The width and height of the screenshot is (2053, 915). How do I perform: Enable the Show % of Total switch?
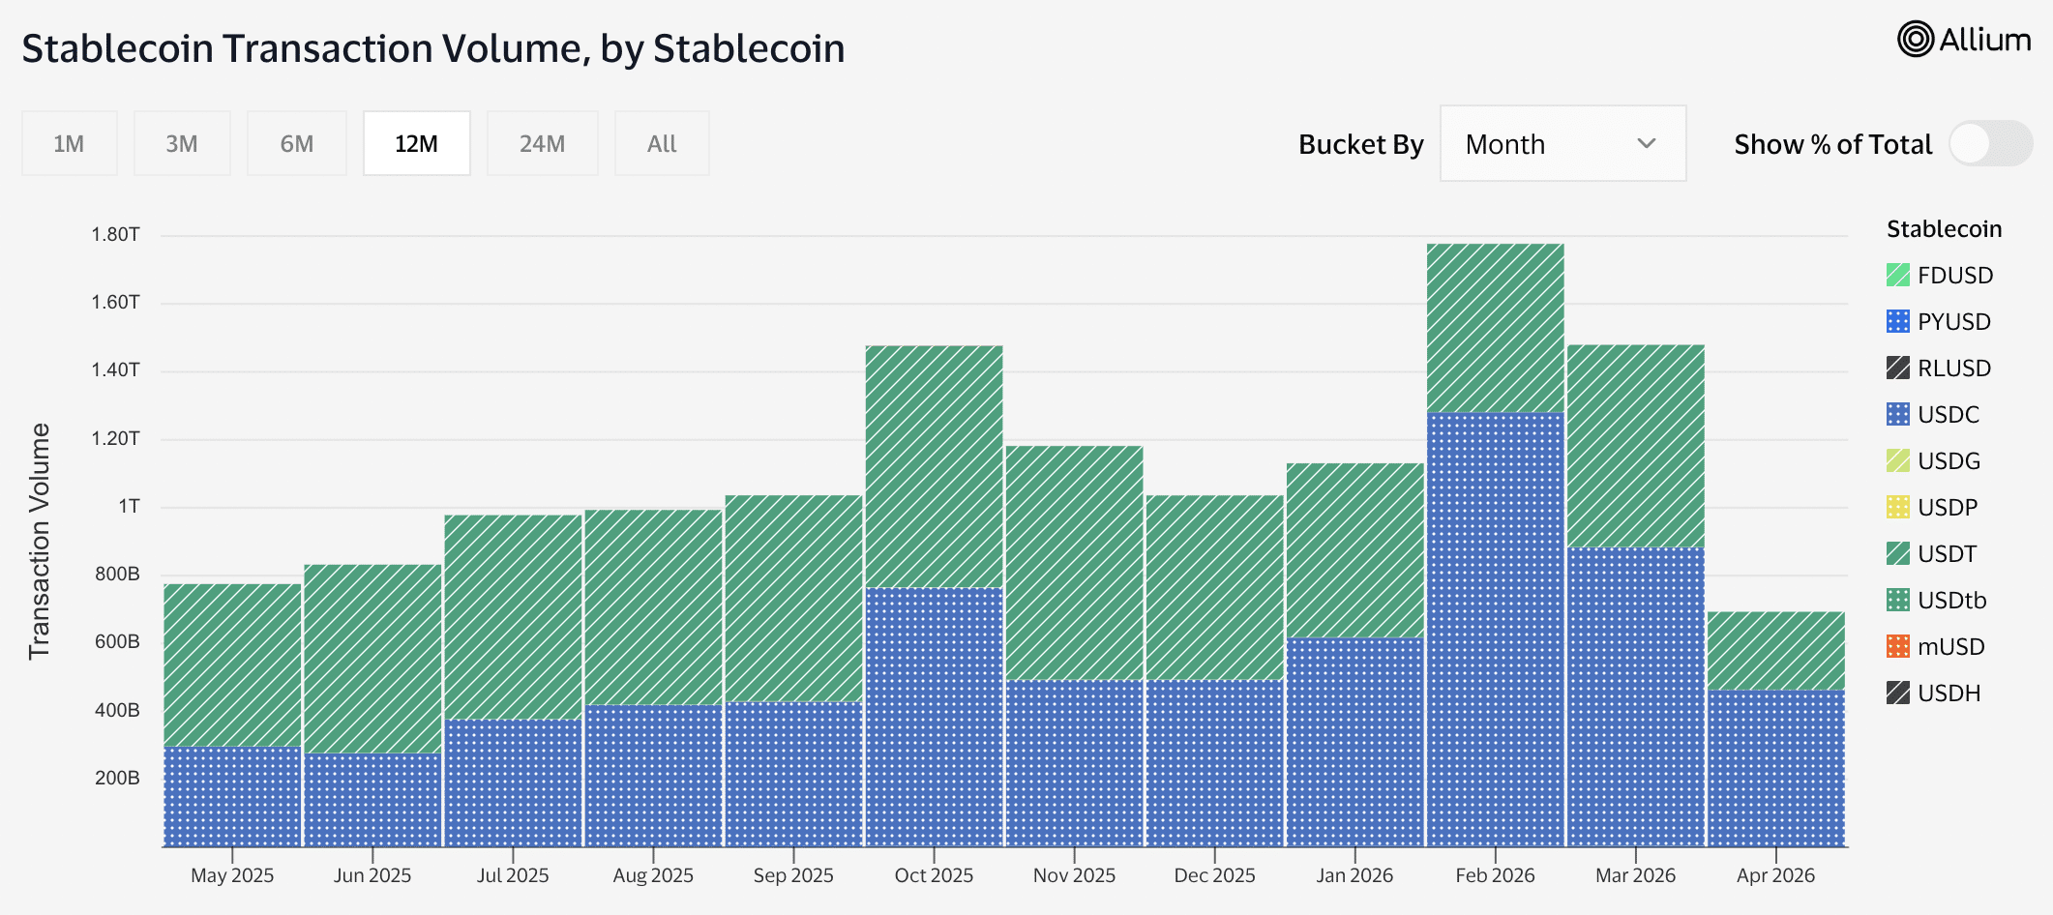[1989, 144]
